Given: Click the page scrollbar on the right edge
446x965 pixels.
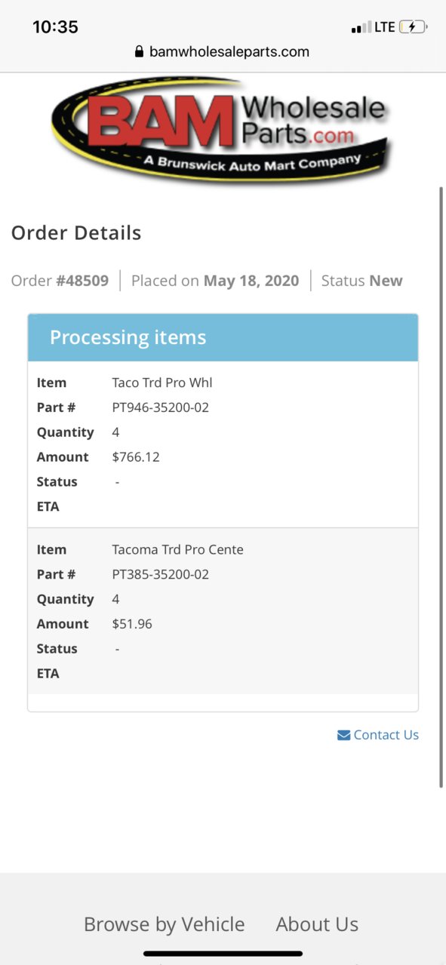Looking at the screenshot, I should coord(441,487).
